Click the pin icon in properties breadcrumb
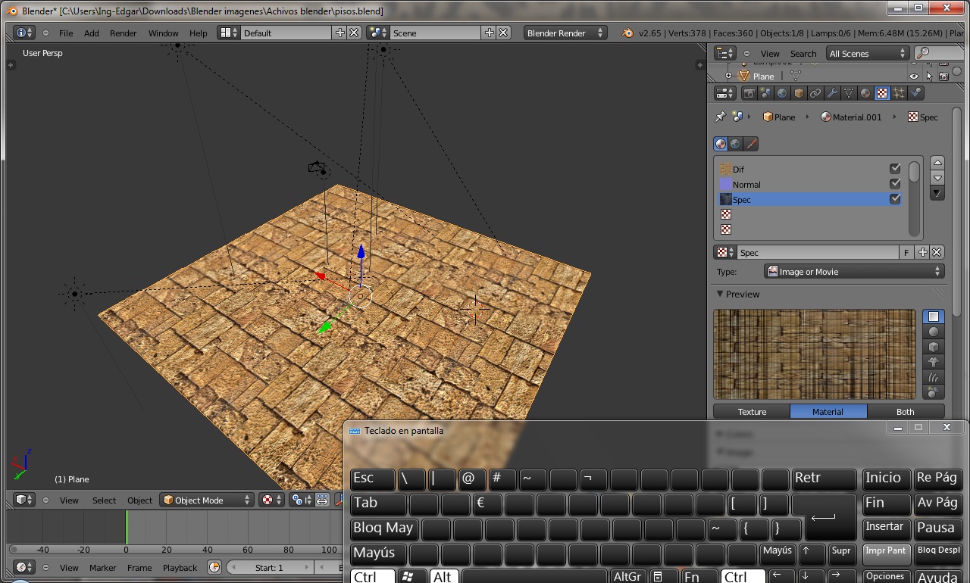The height and width of the screenshot is (583, 970). (x=720, y=117)
